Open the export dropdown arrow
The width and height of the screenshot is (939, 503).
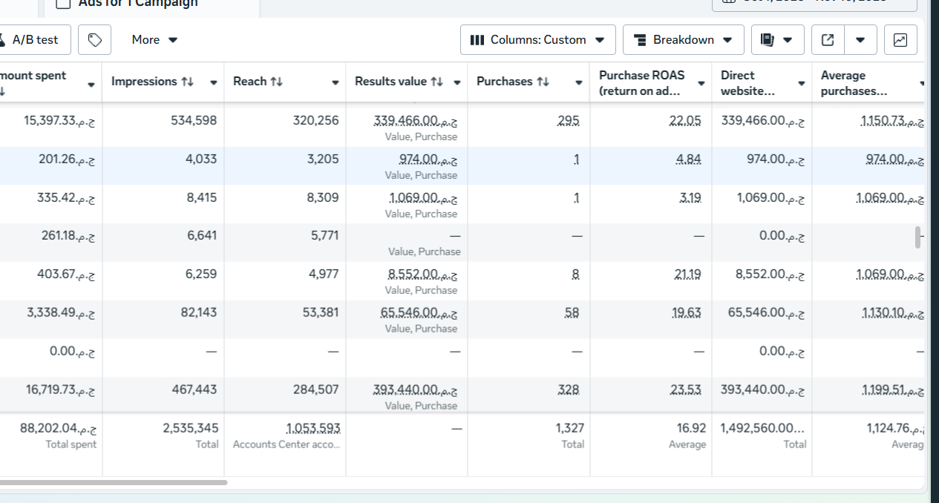pyautogui.click(x=860, y=39)
